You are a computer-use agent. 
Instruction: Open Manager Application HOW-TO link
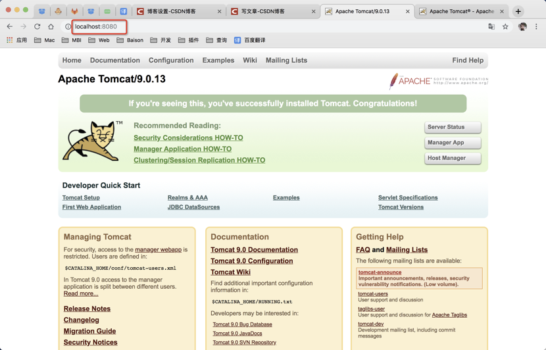click(x=182, y=149)
